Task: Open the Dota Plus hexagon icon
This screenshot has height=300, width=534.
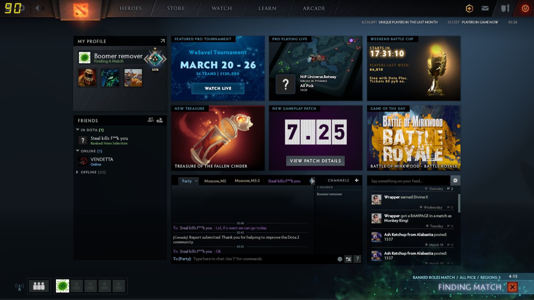Action: point(470,8)
